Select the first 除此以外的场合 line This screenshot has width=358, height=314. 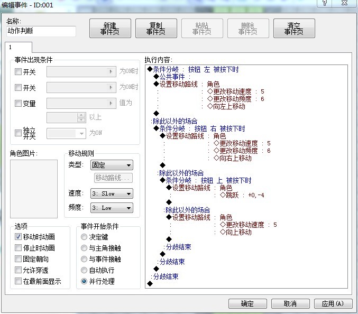point(175,121)
